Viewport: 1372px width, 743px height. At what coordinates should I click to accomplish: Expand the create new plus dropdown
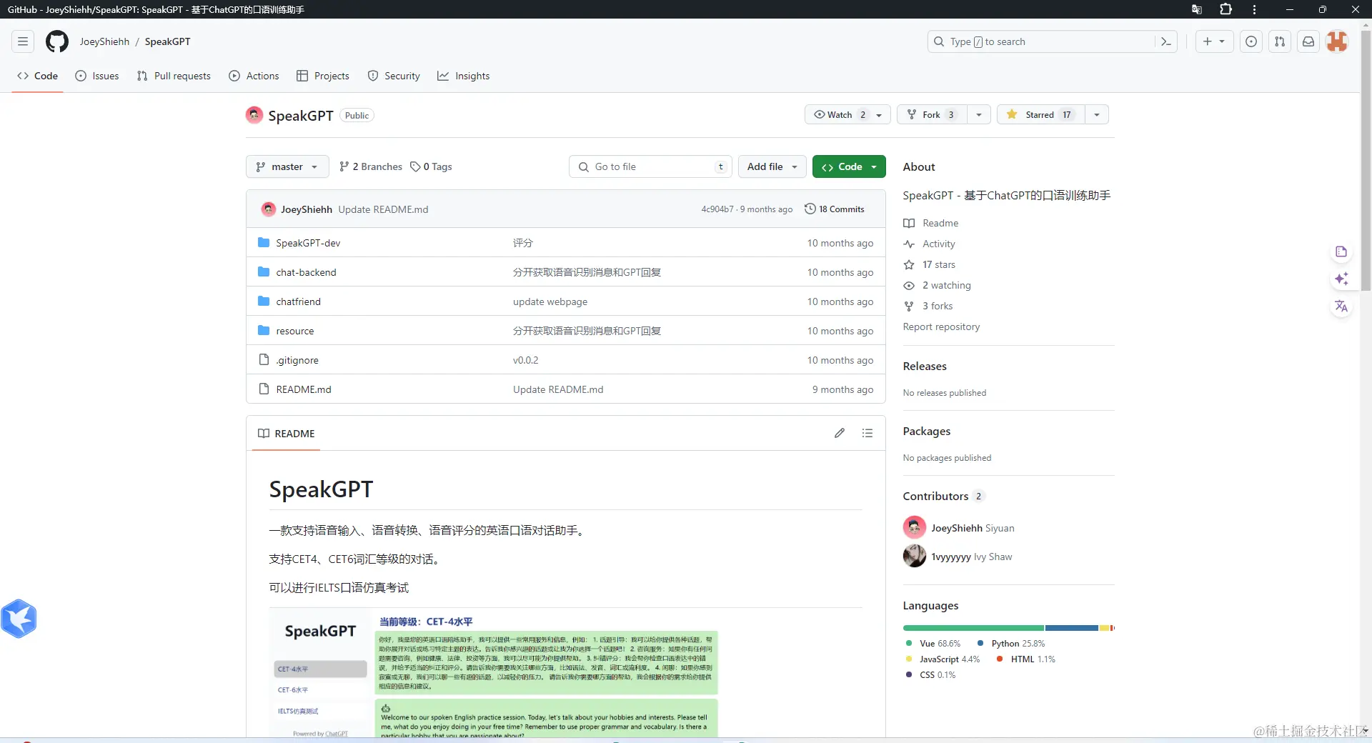(1214, 41)
